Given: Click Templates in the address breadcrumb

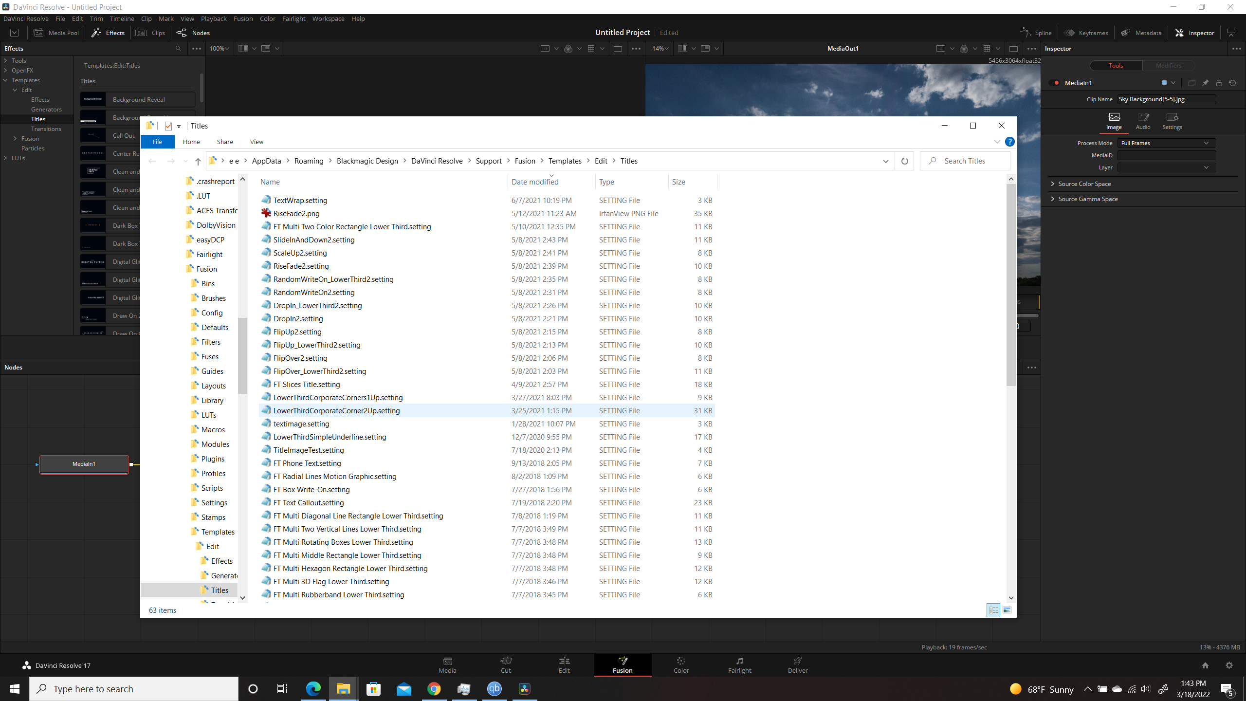Looking at the screenshot, I should point(565,161).
